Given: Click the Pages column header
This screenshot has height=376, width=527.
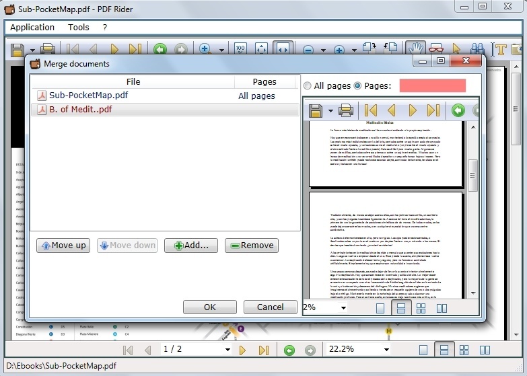Looking at the screenshot, I should coord(265,81).
